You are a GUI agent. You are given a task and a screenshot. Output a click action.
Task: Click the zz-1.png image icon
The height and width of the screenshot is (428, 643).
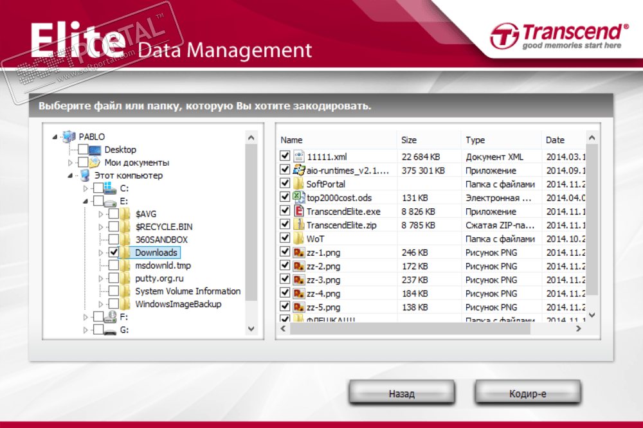[x=299, y=252]
